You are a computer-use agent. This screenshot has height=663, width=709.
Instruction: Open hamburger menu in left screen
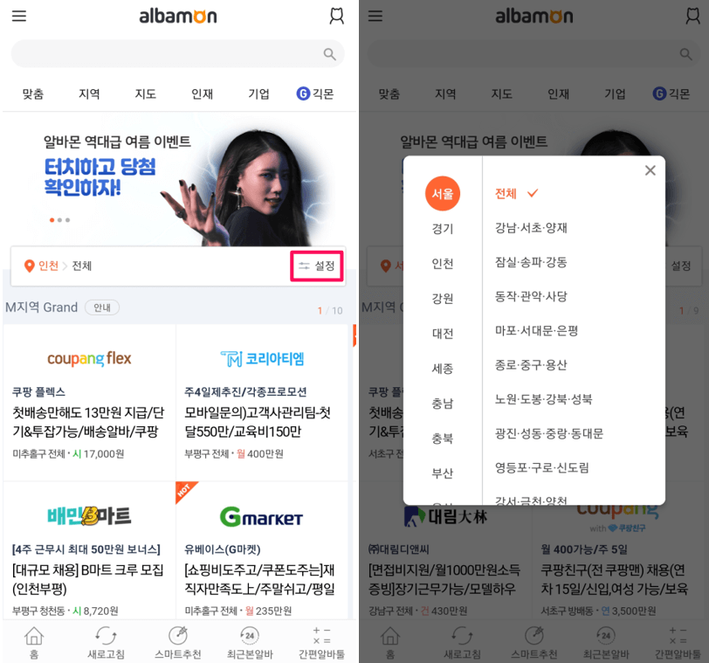[x=19, y=17]
